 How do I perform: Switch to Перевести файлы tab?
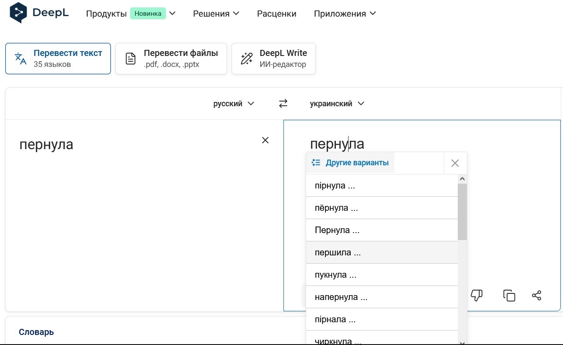coord(171,59)
